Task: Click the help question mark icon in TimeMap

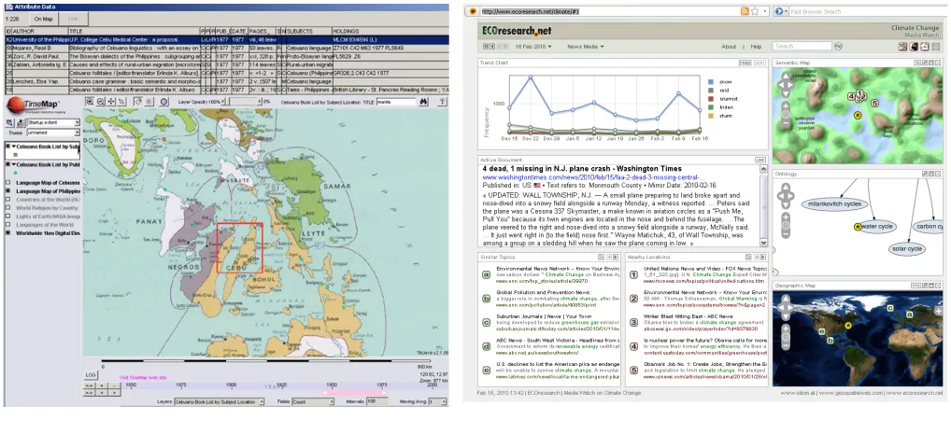Action: (x=442, y=102)
